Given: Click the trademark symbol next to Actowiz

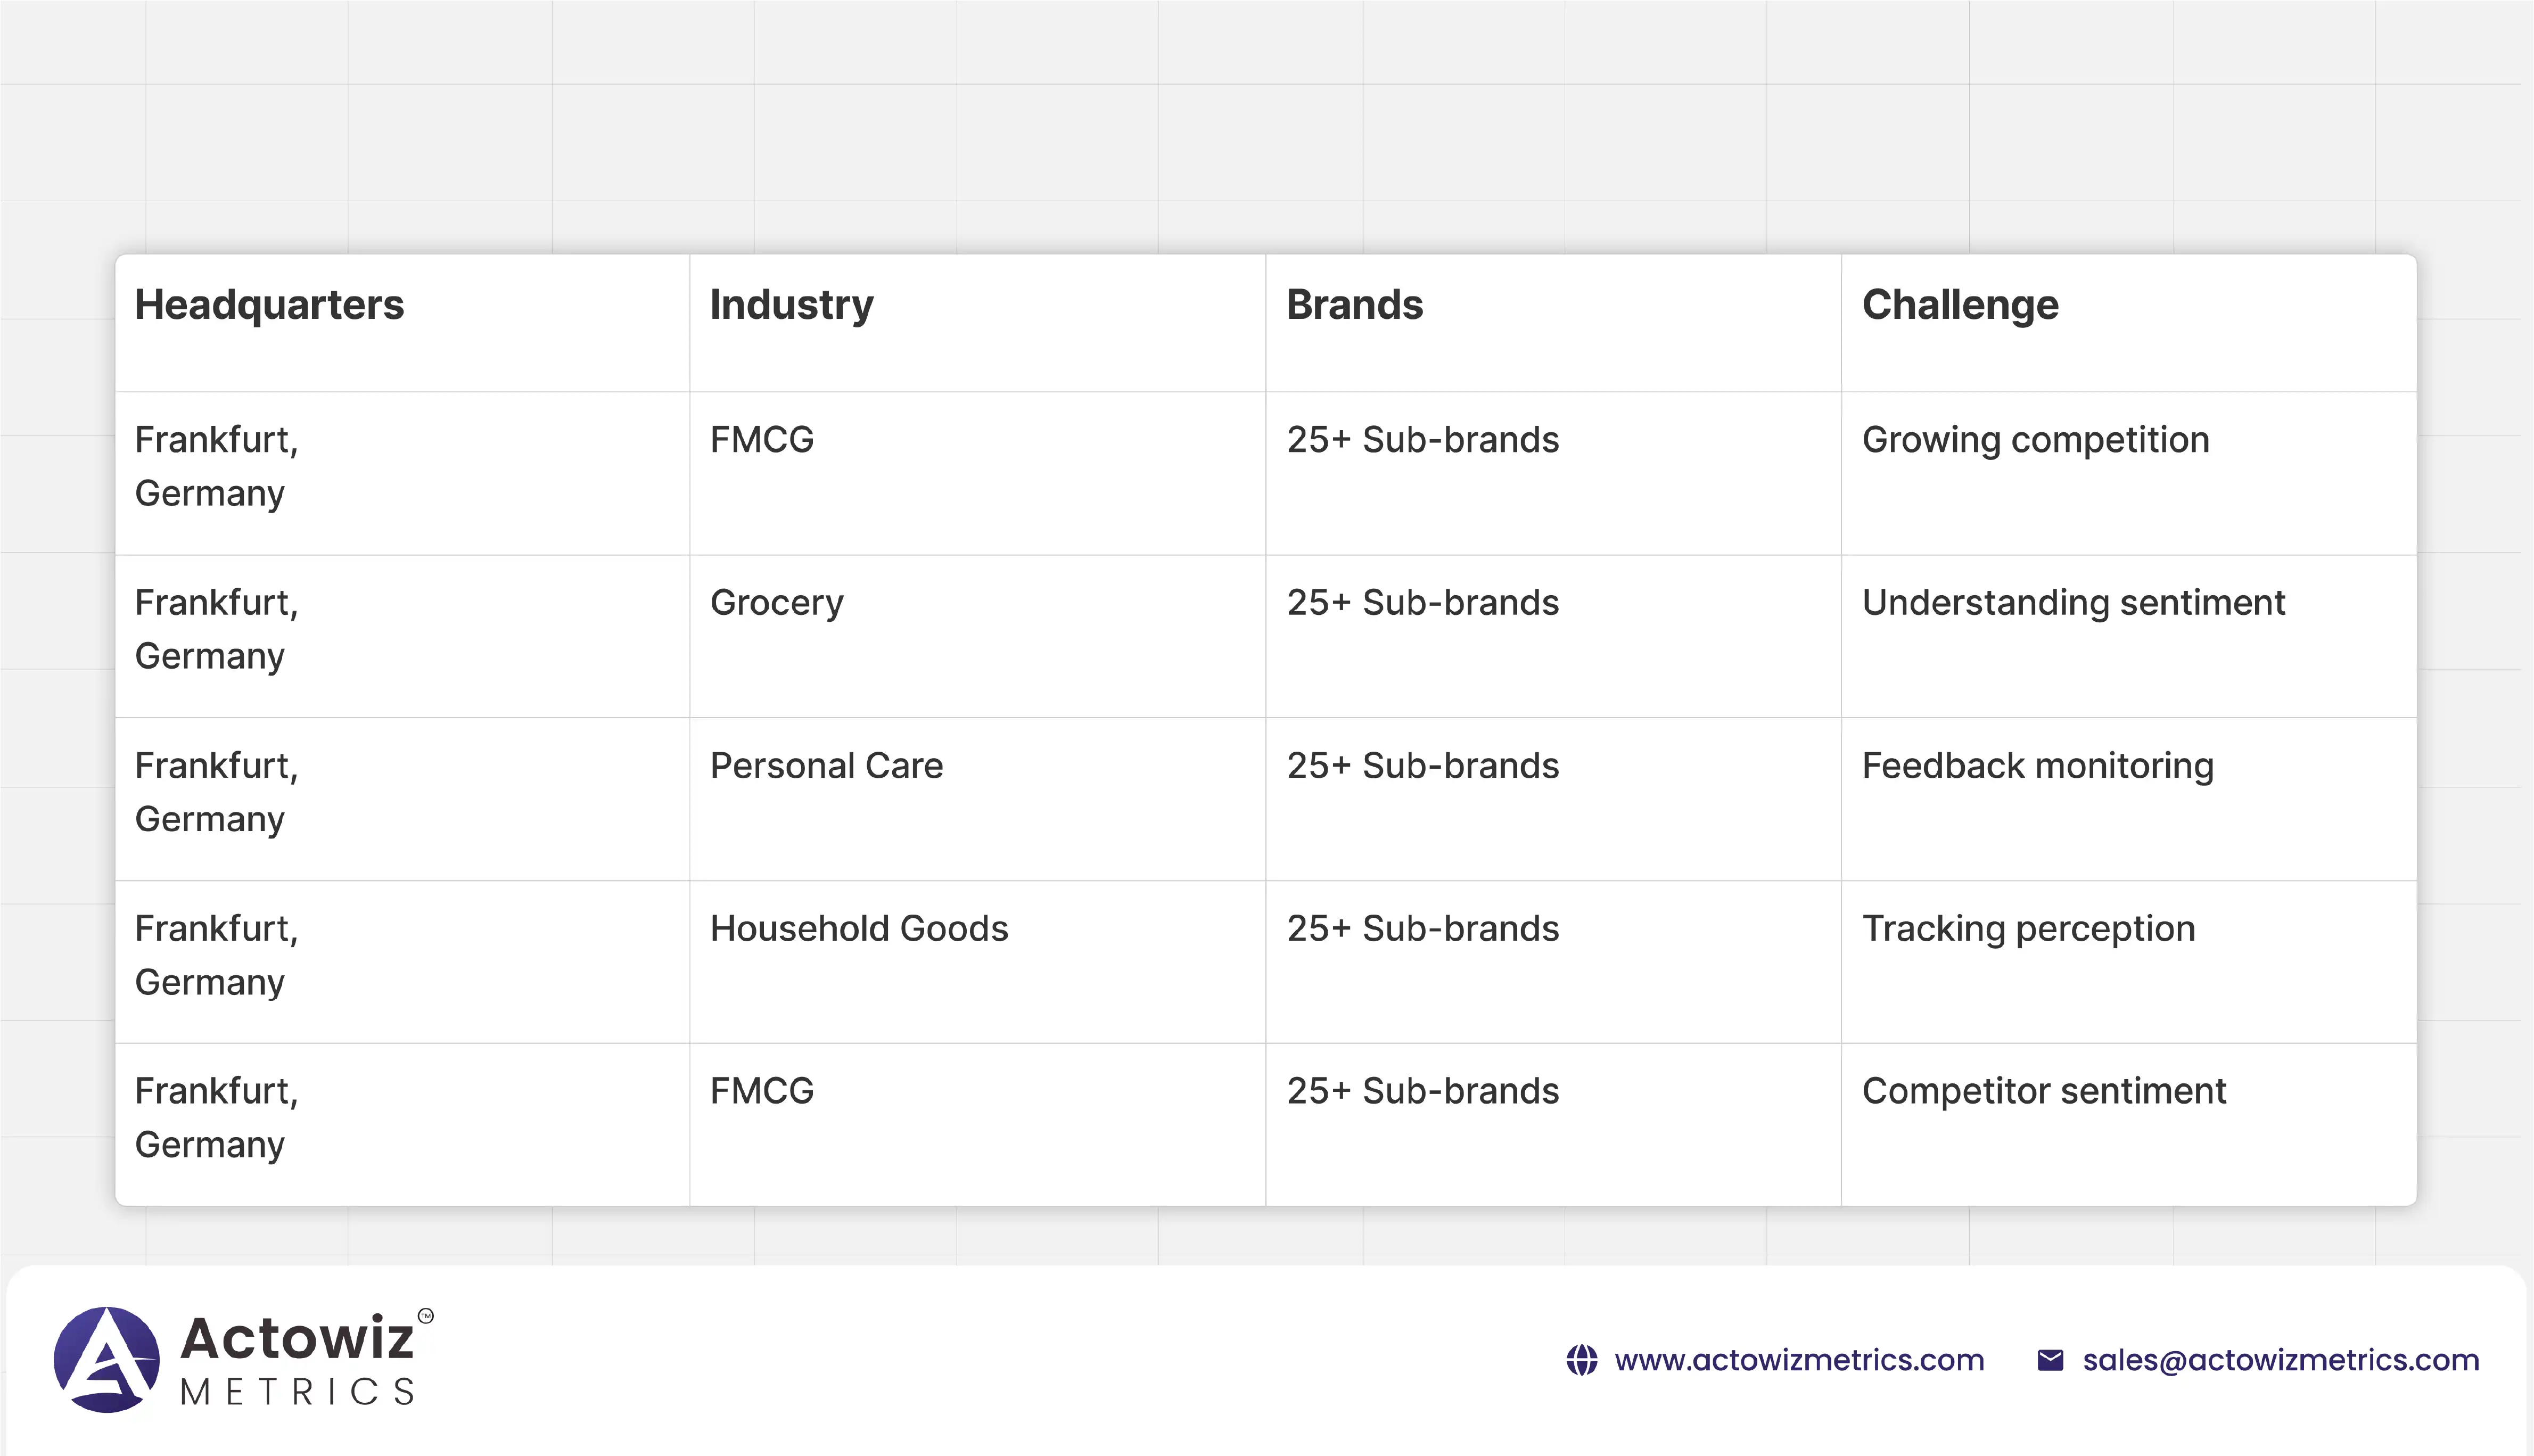Looking at the screenshot, I should 426,1316.
